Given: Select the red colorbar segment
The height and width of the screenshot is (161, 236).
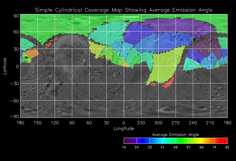Looking at the screenshot, I should click(x=221, y=141).
